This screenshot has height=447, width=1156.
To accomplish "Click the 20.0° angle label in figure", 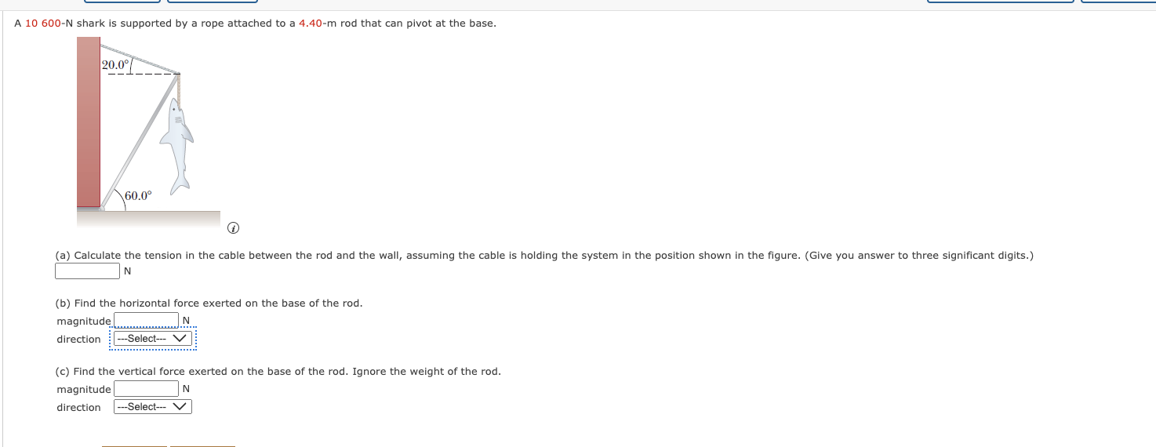I will coord(116,64).
